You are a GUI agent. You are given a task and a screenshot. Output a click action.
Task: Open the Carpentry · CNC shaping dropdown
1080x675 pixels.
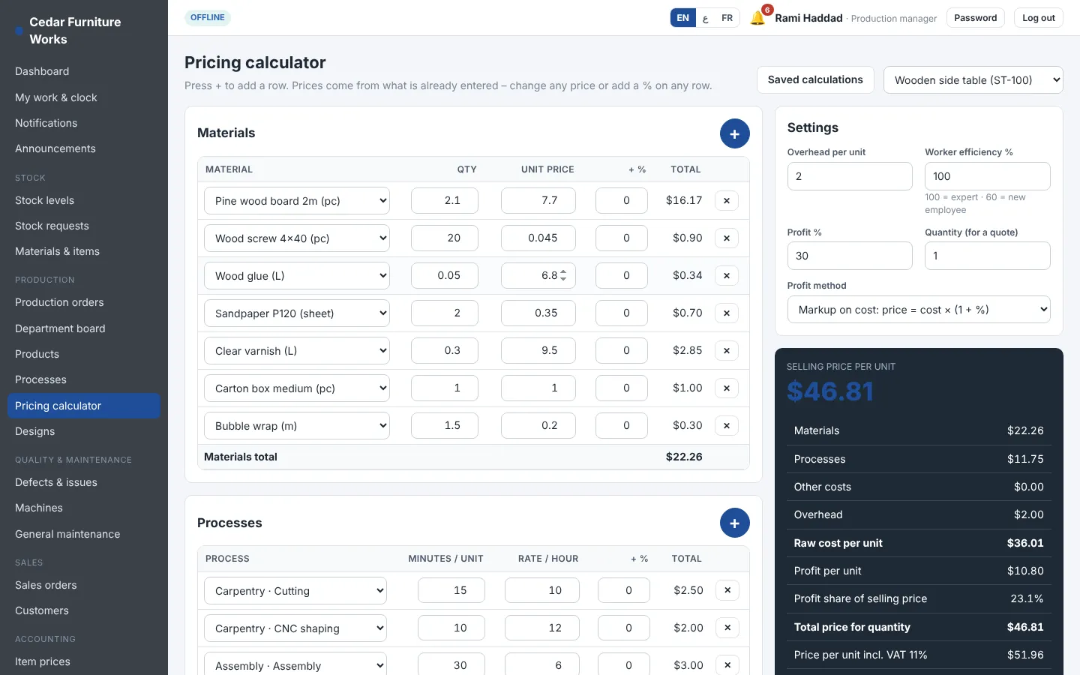point(295,628)
